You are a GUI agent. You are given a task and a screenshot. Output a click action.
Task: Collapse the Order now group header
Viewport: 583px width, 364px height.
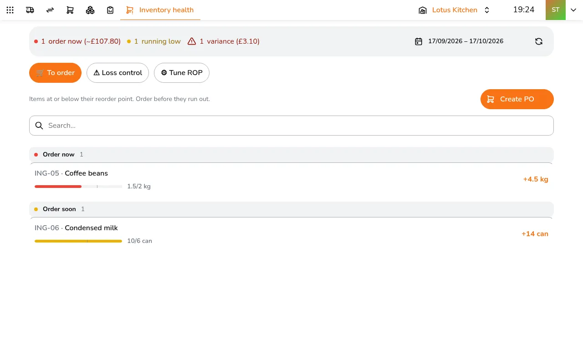291,155
